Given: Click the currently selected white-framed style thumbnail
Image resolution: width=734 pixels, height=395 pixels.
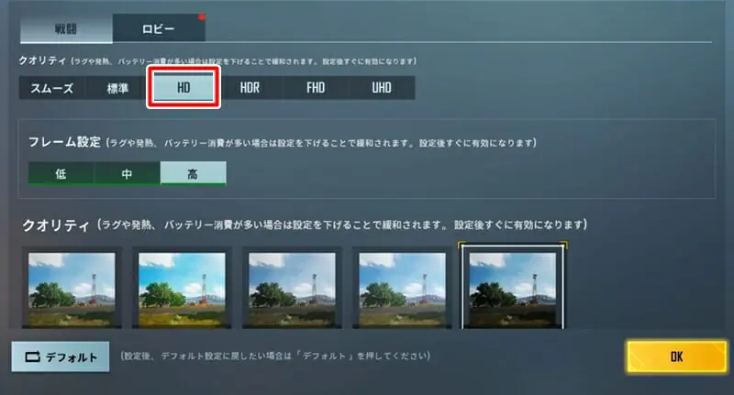Looking at the screenshot, I should pos(513,287).
